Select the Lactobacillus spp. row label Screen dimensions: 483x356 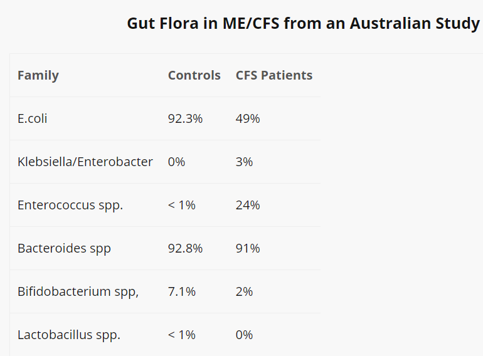[x=69, y=335]
